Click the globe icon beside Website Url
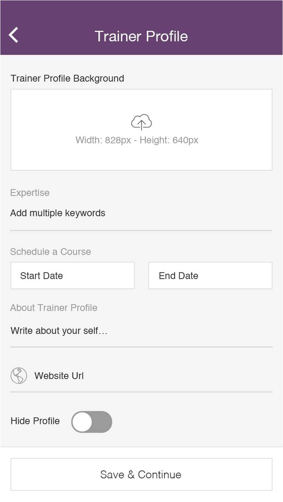Screen dimensions: 283x502 (x=19, y=376)
